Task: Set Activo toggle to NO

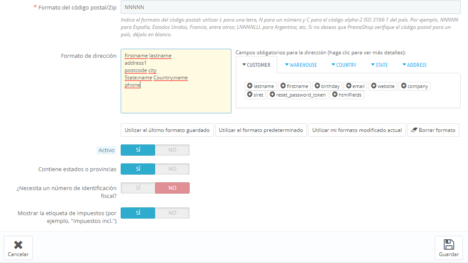Action: (172, 150)
